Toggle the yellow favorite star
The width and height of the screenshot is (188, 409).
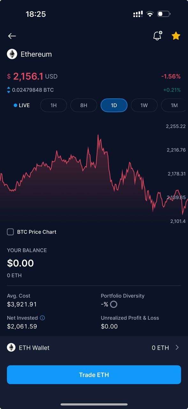click(176, 36)
